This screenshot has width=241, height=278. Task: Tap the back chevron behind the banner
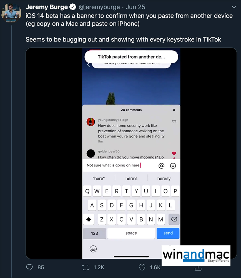click(88, 65)
